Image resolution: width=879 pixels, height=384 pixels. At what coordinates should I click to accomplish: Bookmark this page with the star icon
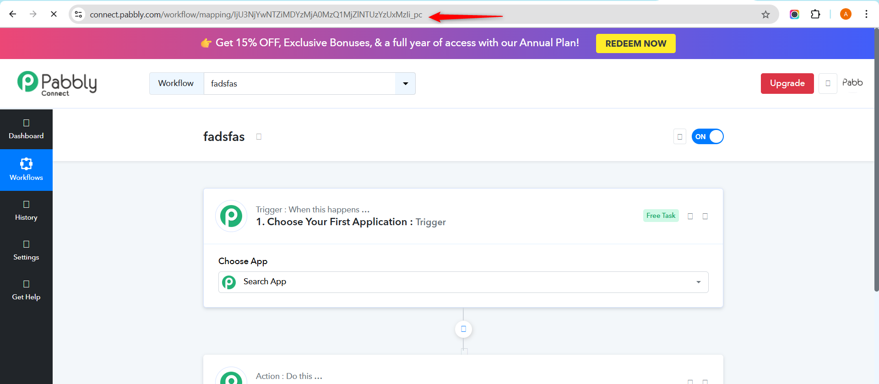pos(765,15)
